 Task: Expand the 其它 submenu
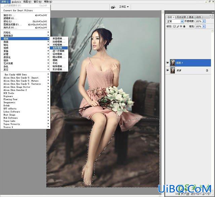click(x=25, y=69)
